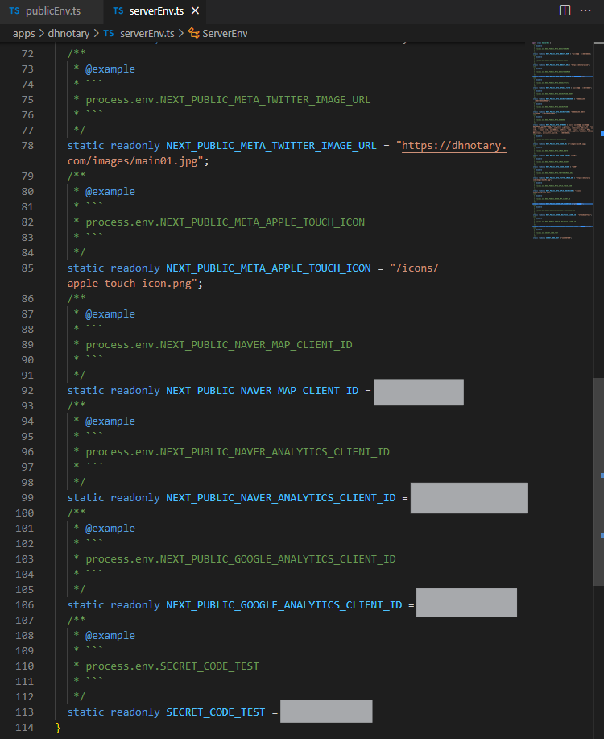The width and height of the screenshot is (604, 739).
Task: Click the TS icon on publicEnv.ts tab
Action: coord(14,11)
